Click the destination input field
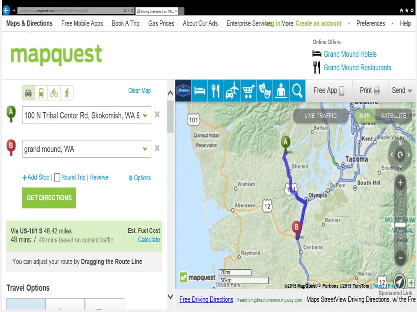The image size is (417, 312). click(x=86, y=149)
